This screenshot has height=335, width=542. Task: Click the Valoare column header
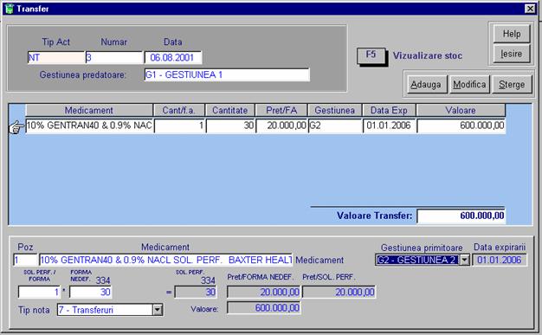[461, 110]
